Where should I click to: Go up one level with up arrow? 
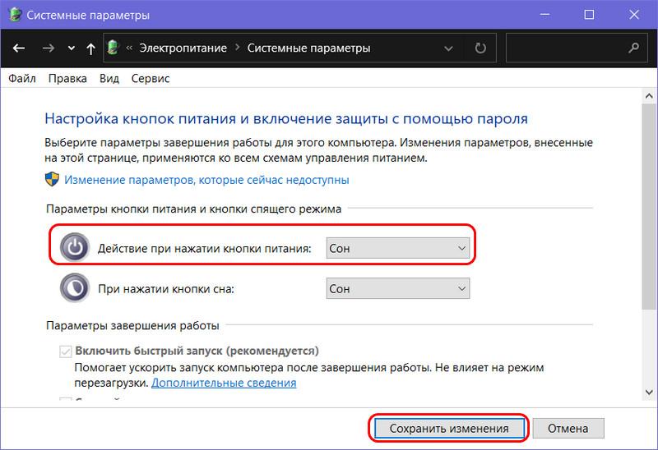[90, 48]
